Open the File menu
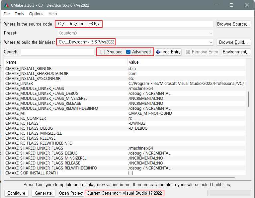255x198 pixels. [x=7, y=14]
